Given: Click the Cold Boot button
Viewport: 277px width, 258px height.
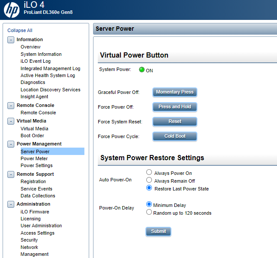Looking at the screenshot, I should coord(175,136).
